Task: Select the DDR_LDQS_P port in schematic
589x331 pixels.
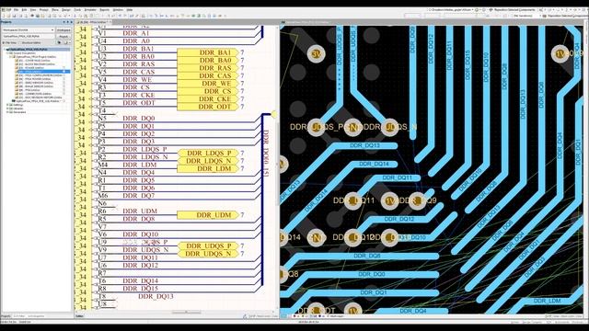Action: (x=208, y=154)
